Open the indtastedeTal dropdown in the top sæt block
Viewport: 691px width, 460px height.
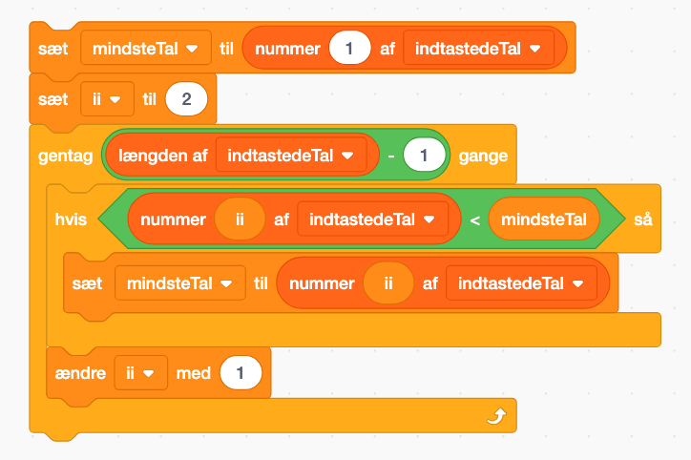coord(534,48)
